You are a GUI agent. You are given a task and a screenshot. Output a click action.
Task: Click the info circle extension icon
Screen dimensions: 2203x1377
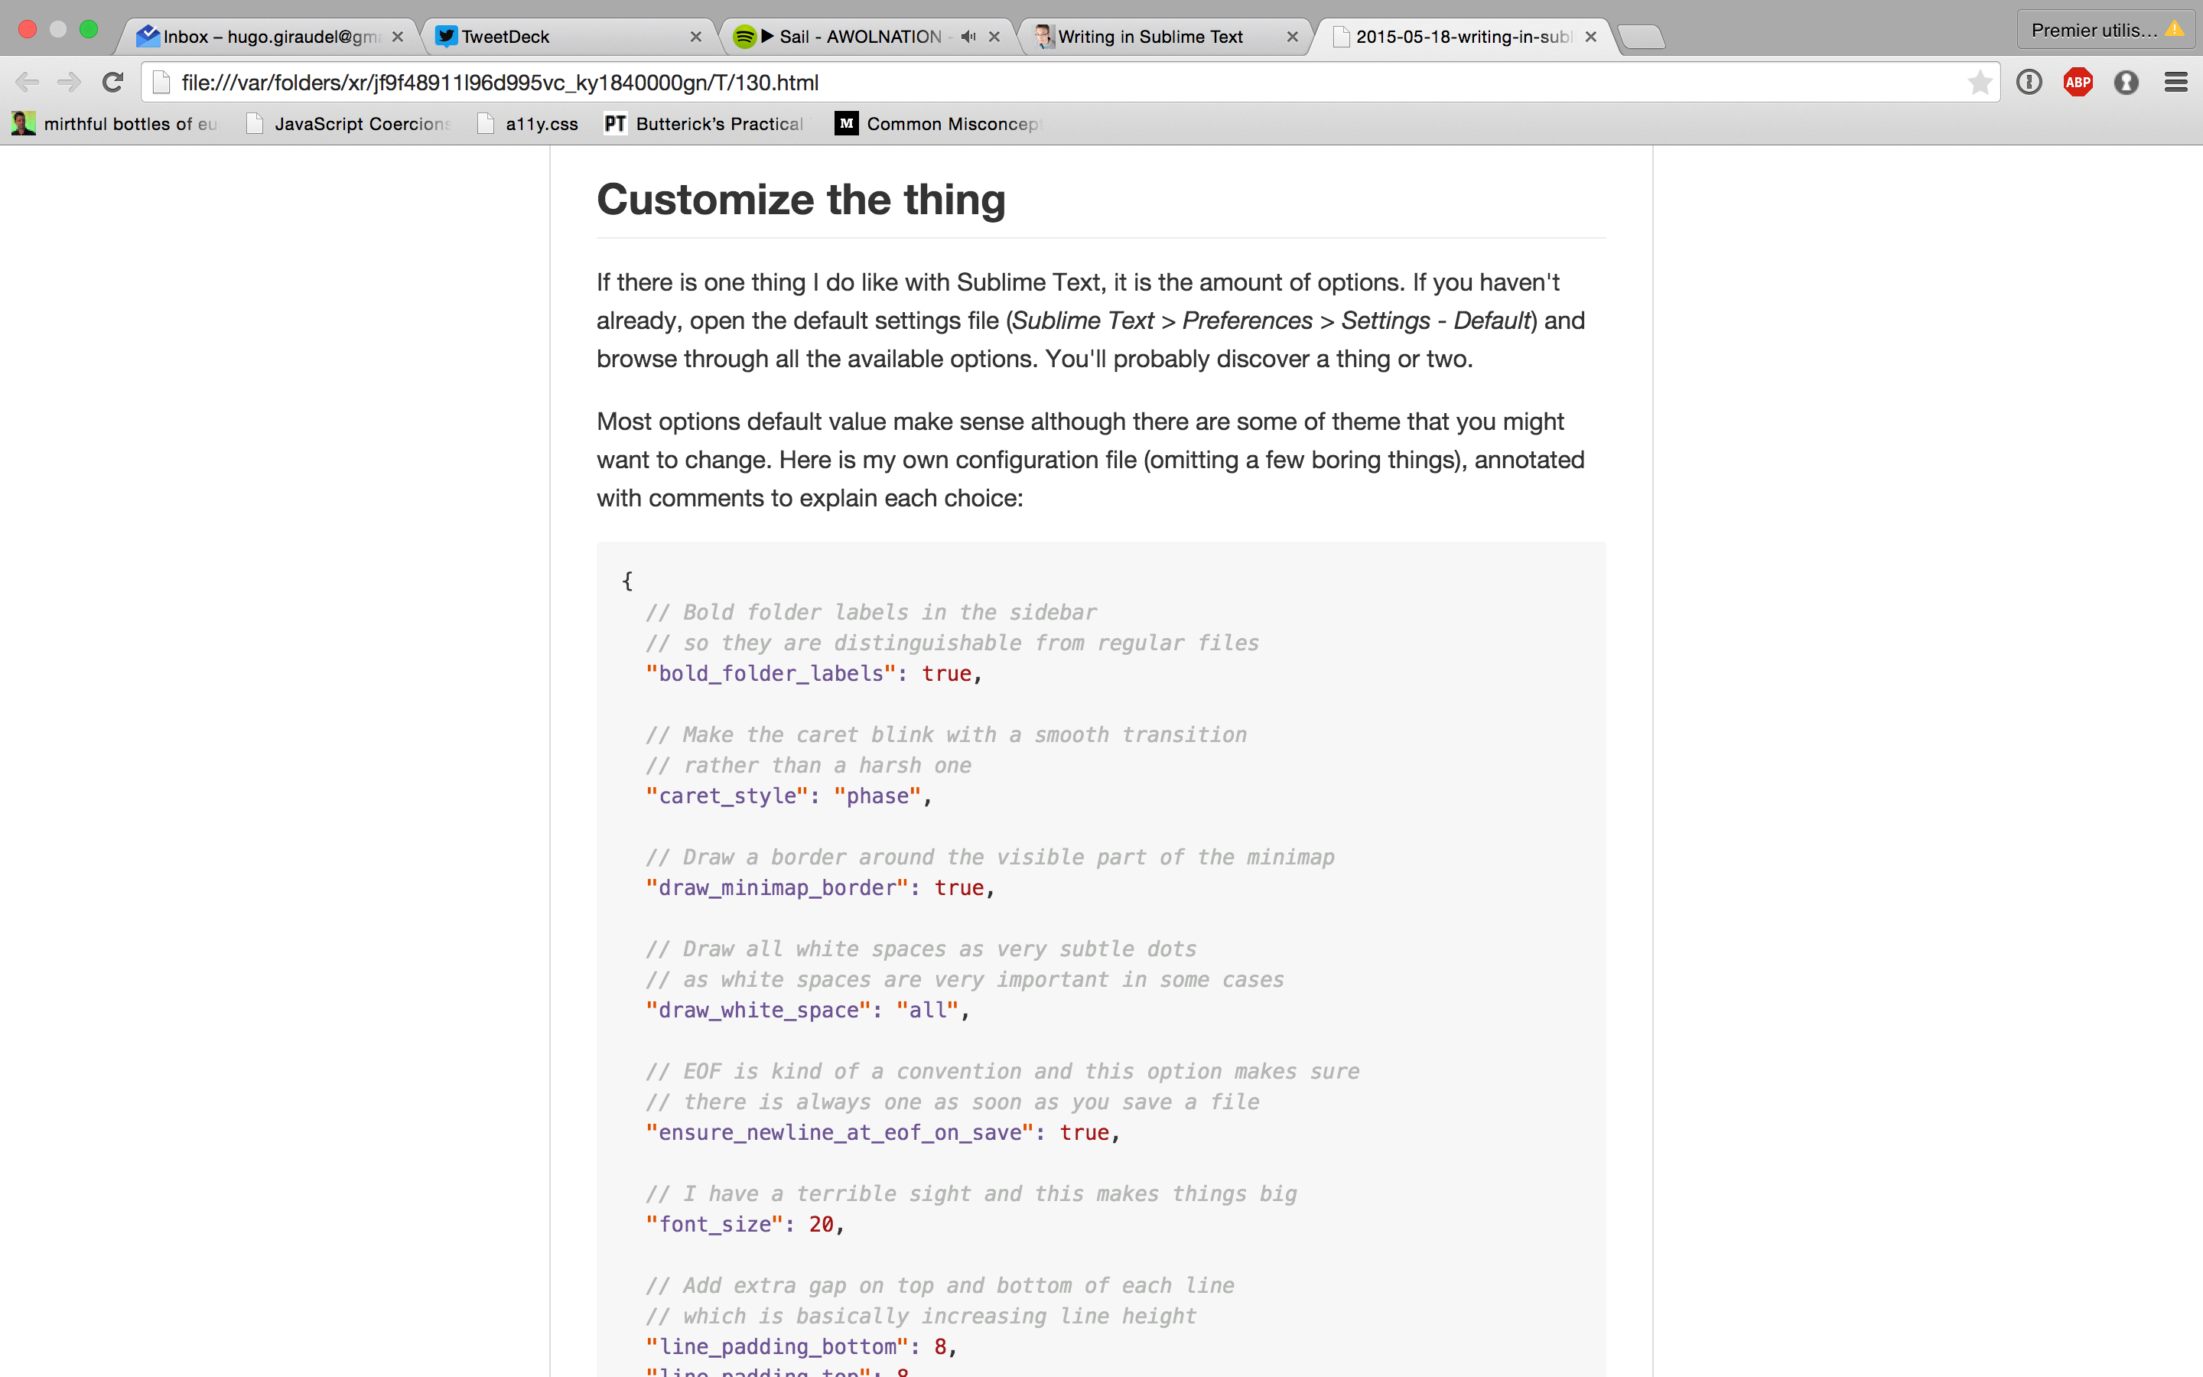pyautogui.click(x=2029, y=83)
